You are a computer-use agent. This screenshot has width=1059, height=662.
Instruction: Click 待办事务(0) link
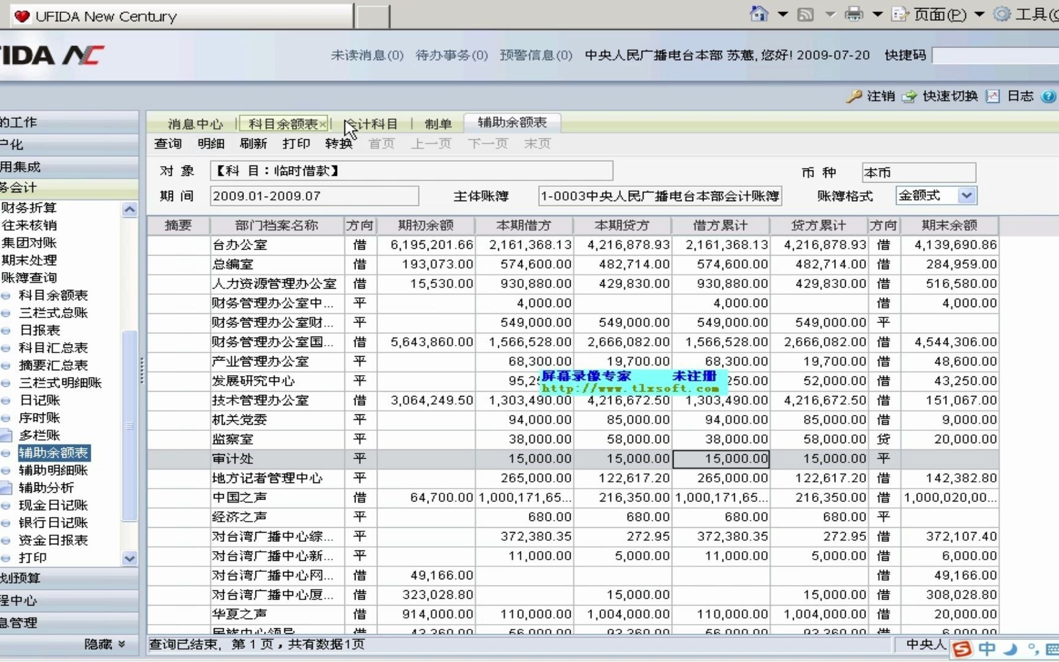452,55
